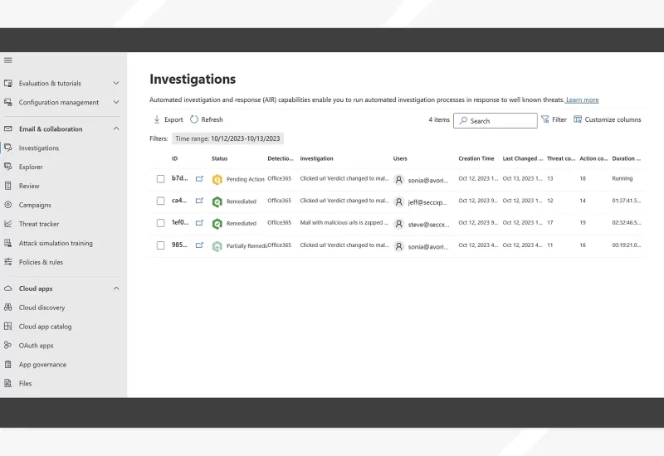The width and height of the screenshot is (664, 456).
Task: Click the App governance clipboard icon
Action: 8,364
